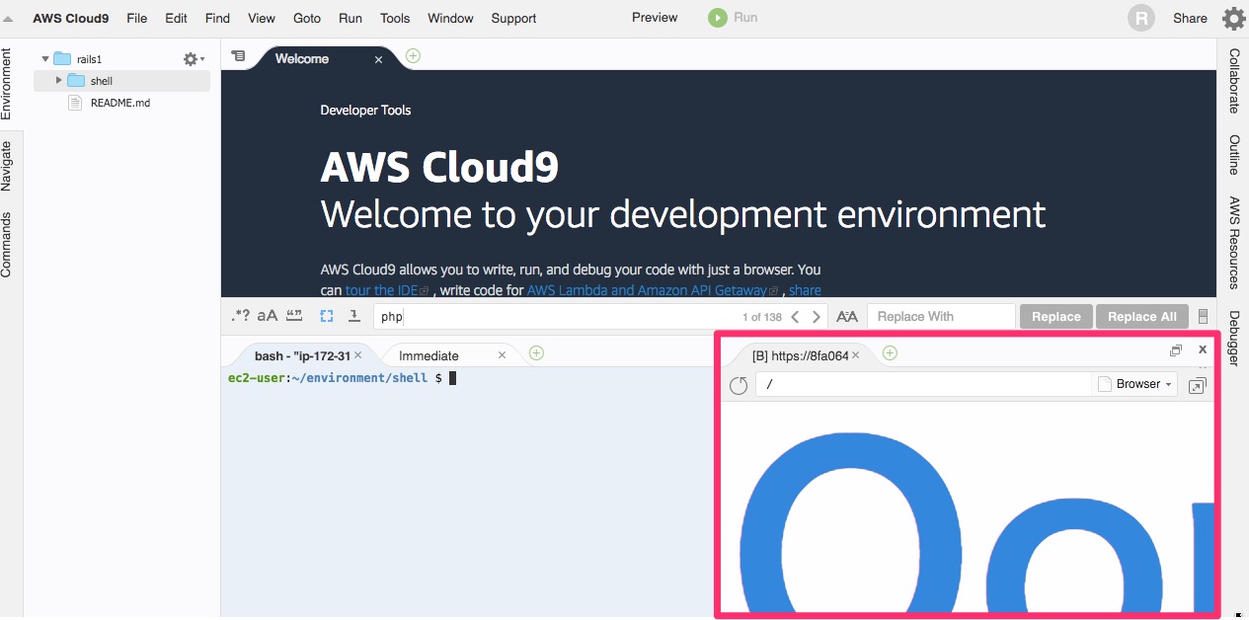Add a new tab in preview pane
This screenshot has width=1249, height=620.
click(890, 352)
